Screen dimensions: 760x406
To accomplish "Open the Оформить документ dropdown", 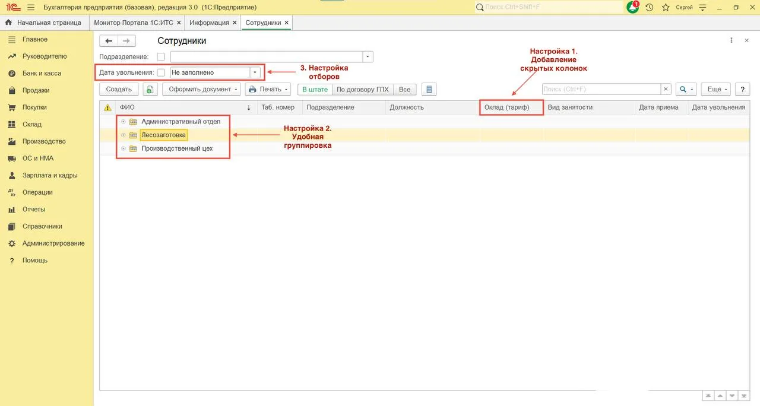I will pyautogui.click(x=202, y=89).
